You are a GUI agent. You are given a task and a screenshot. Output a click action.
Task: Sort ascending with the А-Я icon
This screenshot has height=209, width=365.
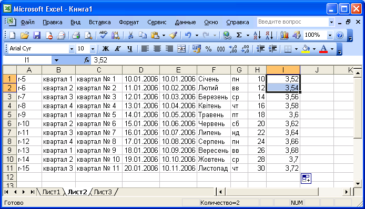click(257, 35)
